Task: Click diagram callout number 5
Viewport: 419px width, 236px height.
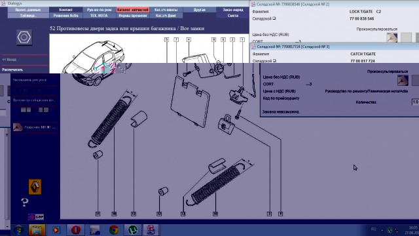Action: 166,39
